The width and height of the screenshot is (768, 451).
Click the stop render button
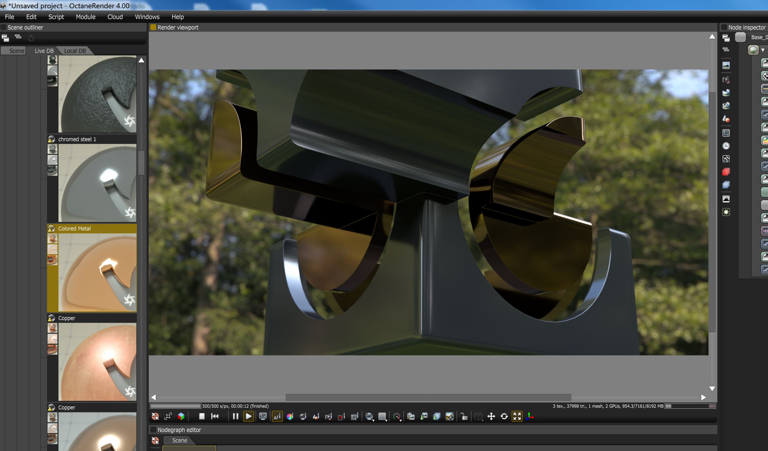[201, 417]
